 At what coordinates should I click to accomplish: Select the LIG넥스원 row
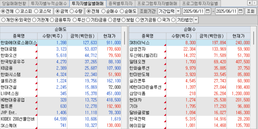point(61,94)
